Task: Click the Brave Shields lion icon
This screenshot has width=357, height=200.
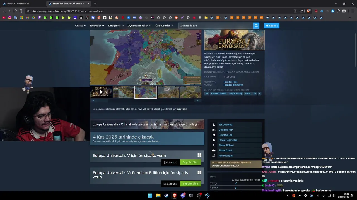Action: click(x=308, y=11)
